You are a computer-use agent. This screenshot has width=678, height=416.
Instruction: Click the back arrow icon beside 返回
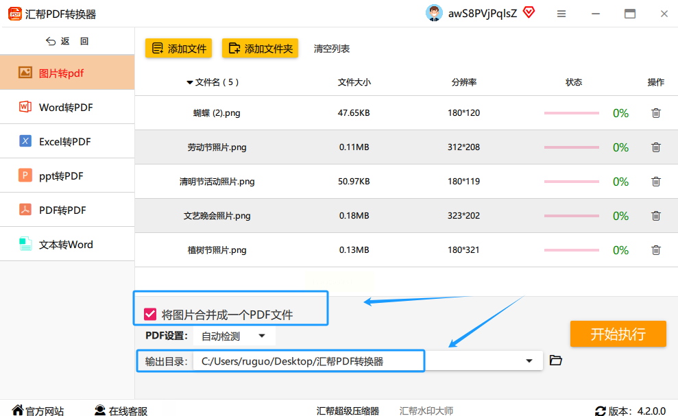(x=51, y=41)
